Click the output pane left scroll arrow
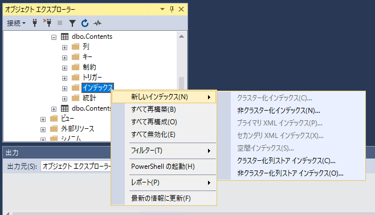 tap(7, 213)
